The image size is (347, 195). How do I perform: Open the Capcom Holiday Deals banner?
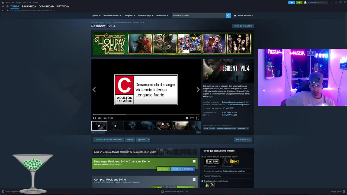172,44
